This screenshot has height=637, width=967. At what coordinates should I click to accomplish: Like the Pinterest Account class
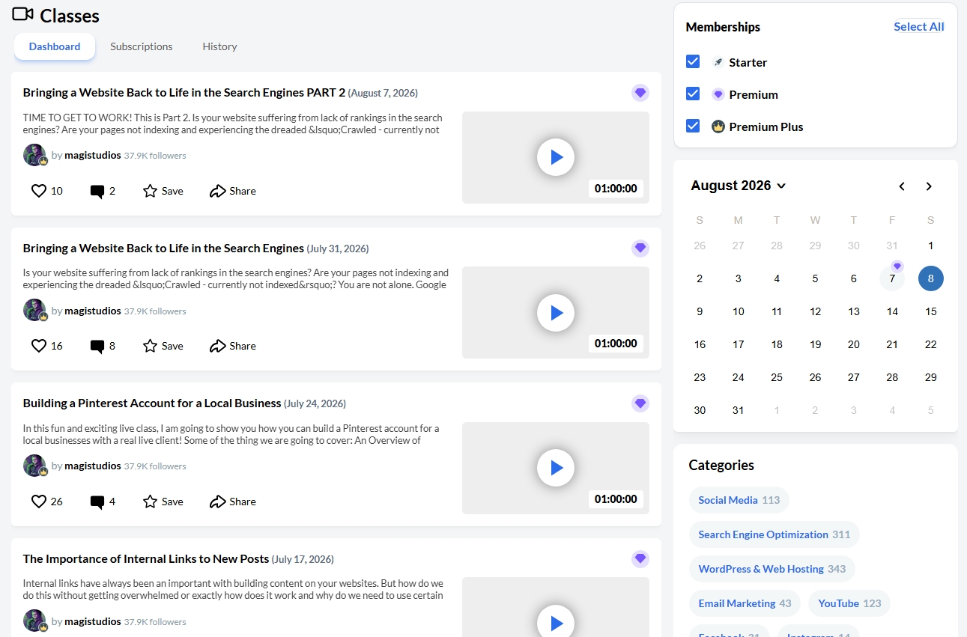tap(39, 502)
